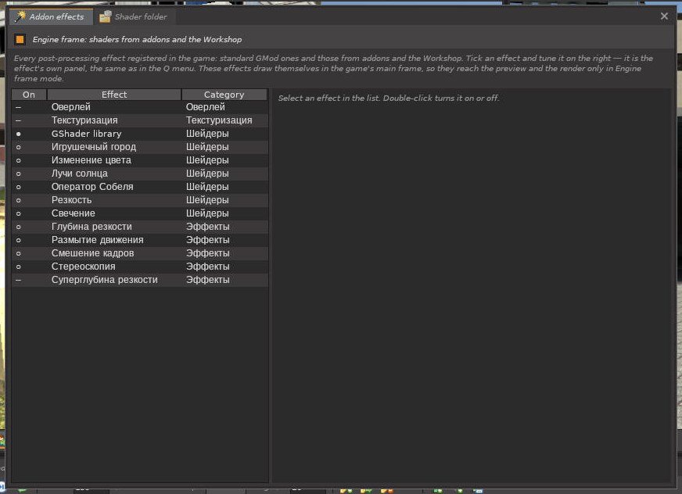Click the On circle for Изменение цвета

click(18, 160)
